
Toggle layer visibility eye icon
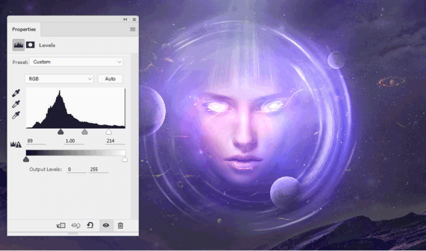(x=106, y=225)
